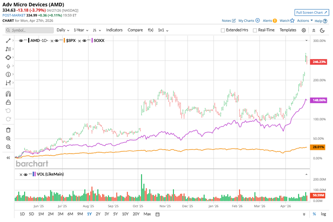Open the Daily interval dropdown
The image size is (333, 222).
click(63, 30)
